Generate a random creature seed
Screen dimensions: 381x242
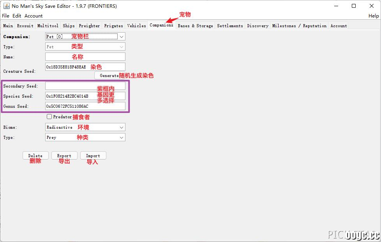click(x=109, y=75)
